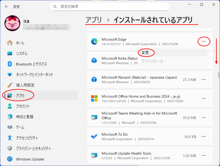Click the 個人用設定 paintbrush icon
220x166 pixels.
pyautogui.click(x=10, y=85)
